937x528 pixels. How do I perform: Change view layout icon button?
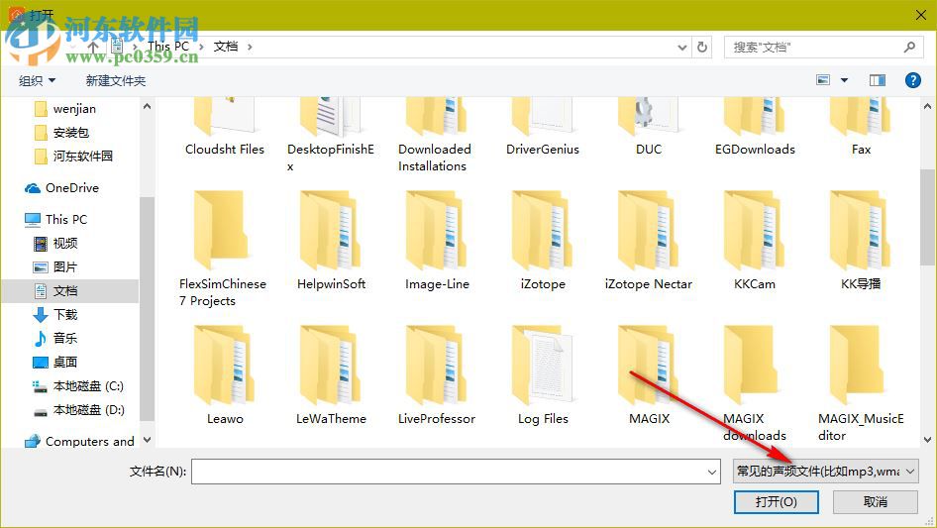pyautogui.click(x=823, y=80)
